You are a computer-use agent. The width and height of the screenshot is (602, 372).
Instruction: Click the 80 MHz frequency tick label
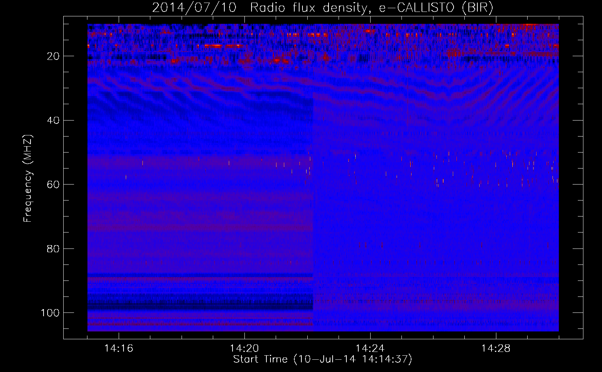point(54,248)
